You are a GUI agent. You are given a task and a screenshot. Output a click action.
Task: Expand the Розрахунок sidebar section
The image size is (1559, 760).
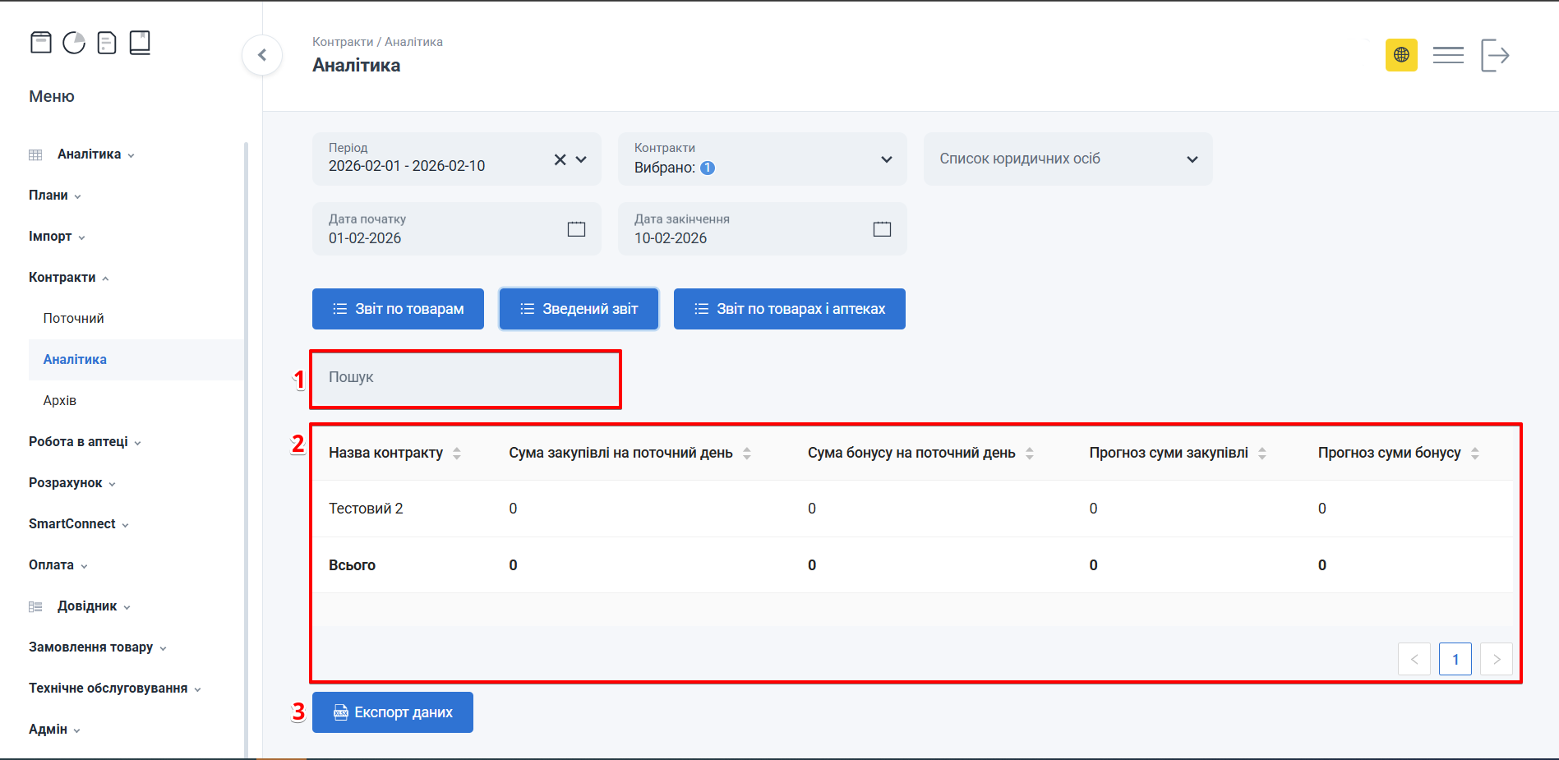pyautogui.click(x=71, y=482)
